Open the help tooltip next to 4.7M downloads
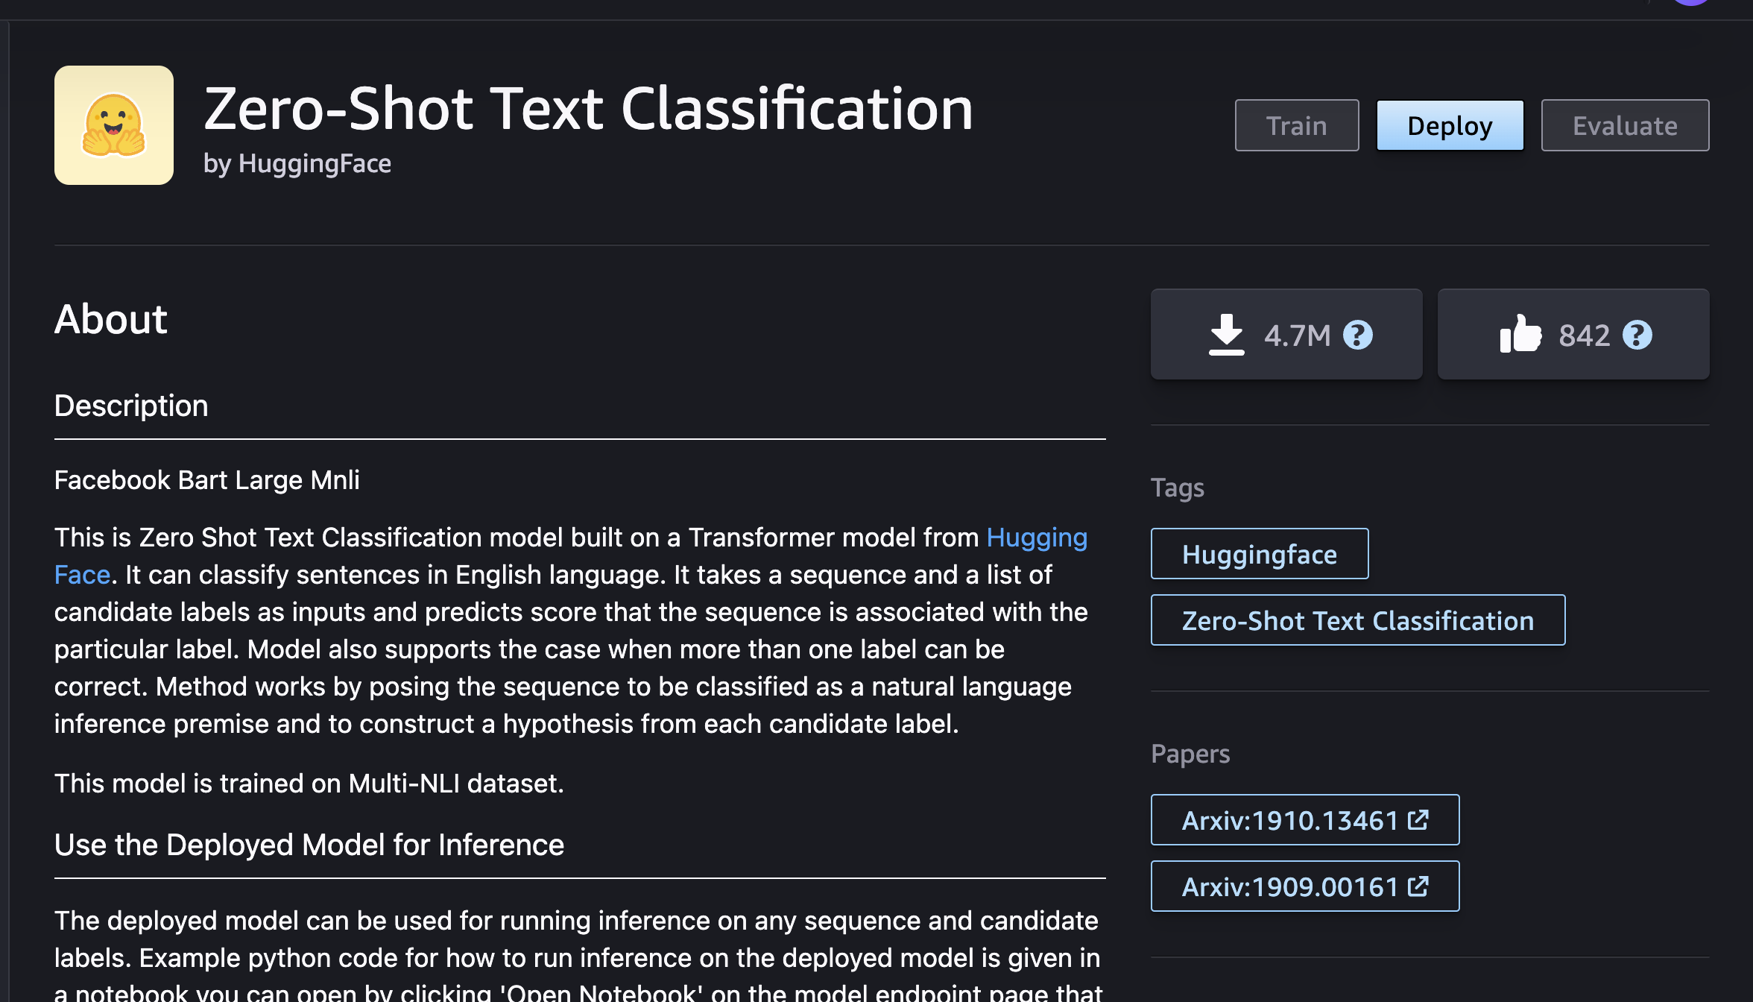Viewport: 1753px width, 1002px height. pyautogui.click(x=1358, y=335)
